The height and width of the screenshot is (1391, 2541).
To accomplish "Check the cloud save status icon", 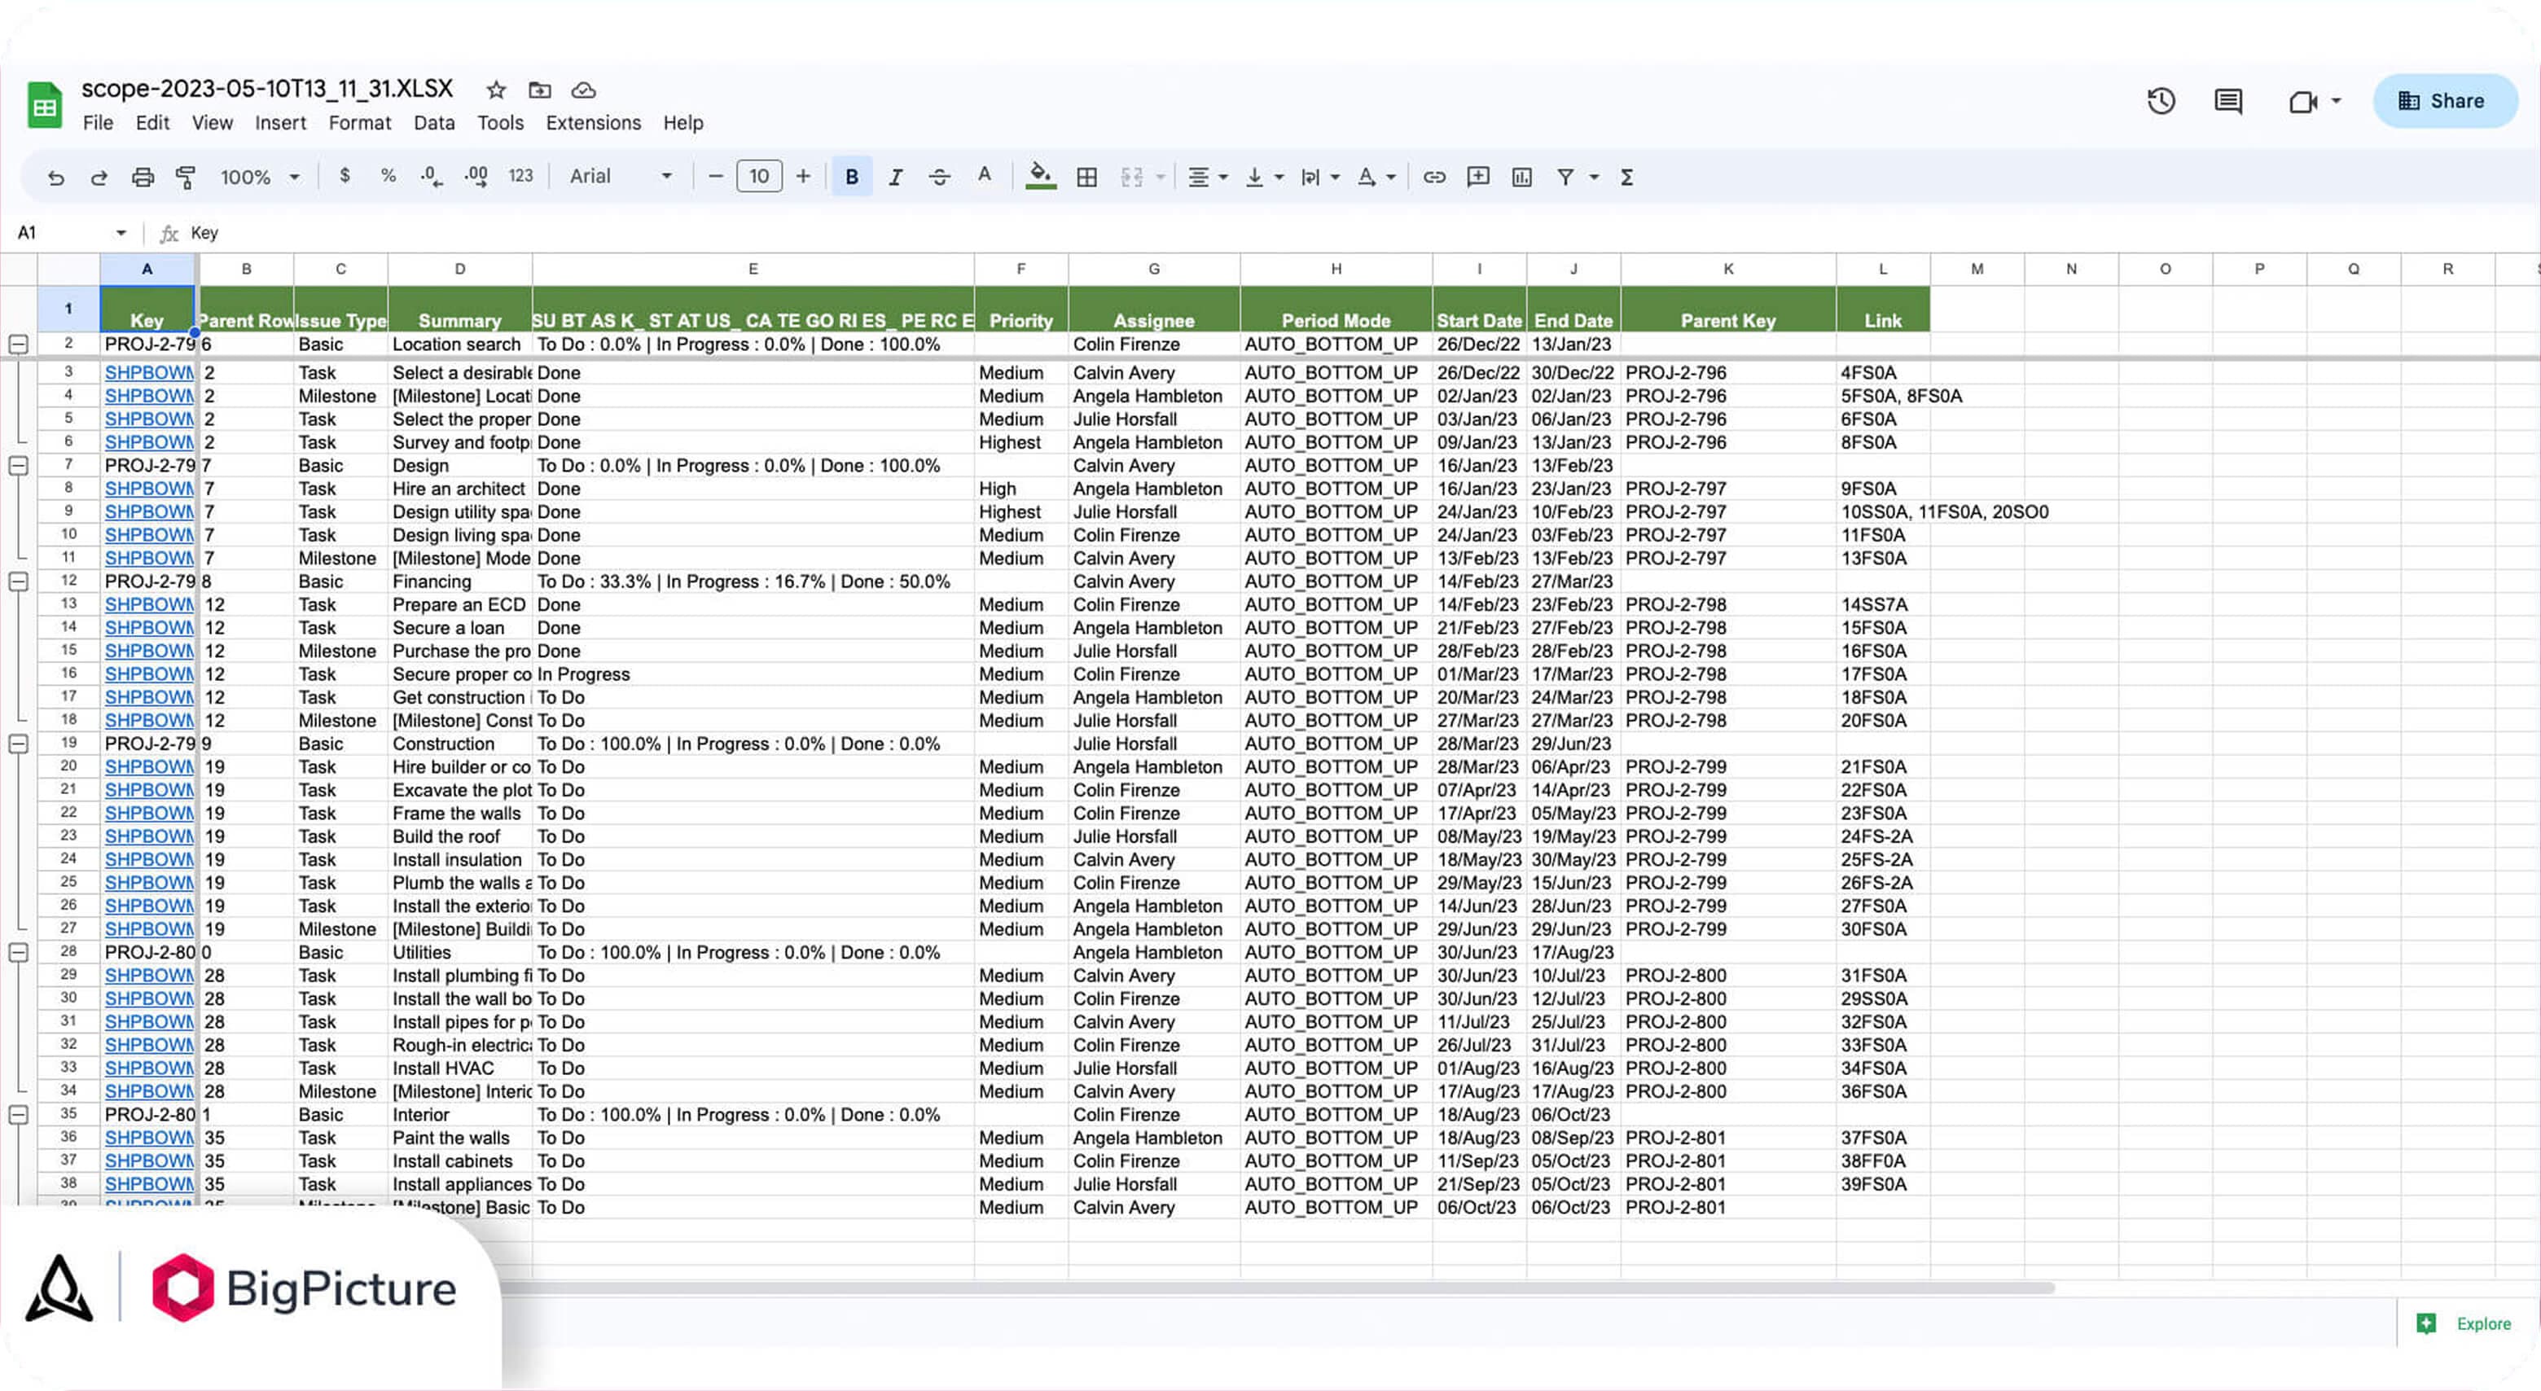I will pyautogui.click(x=584, y=90).
